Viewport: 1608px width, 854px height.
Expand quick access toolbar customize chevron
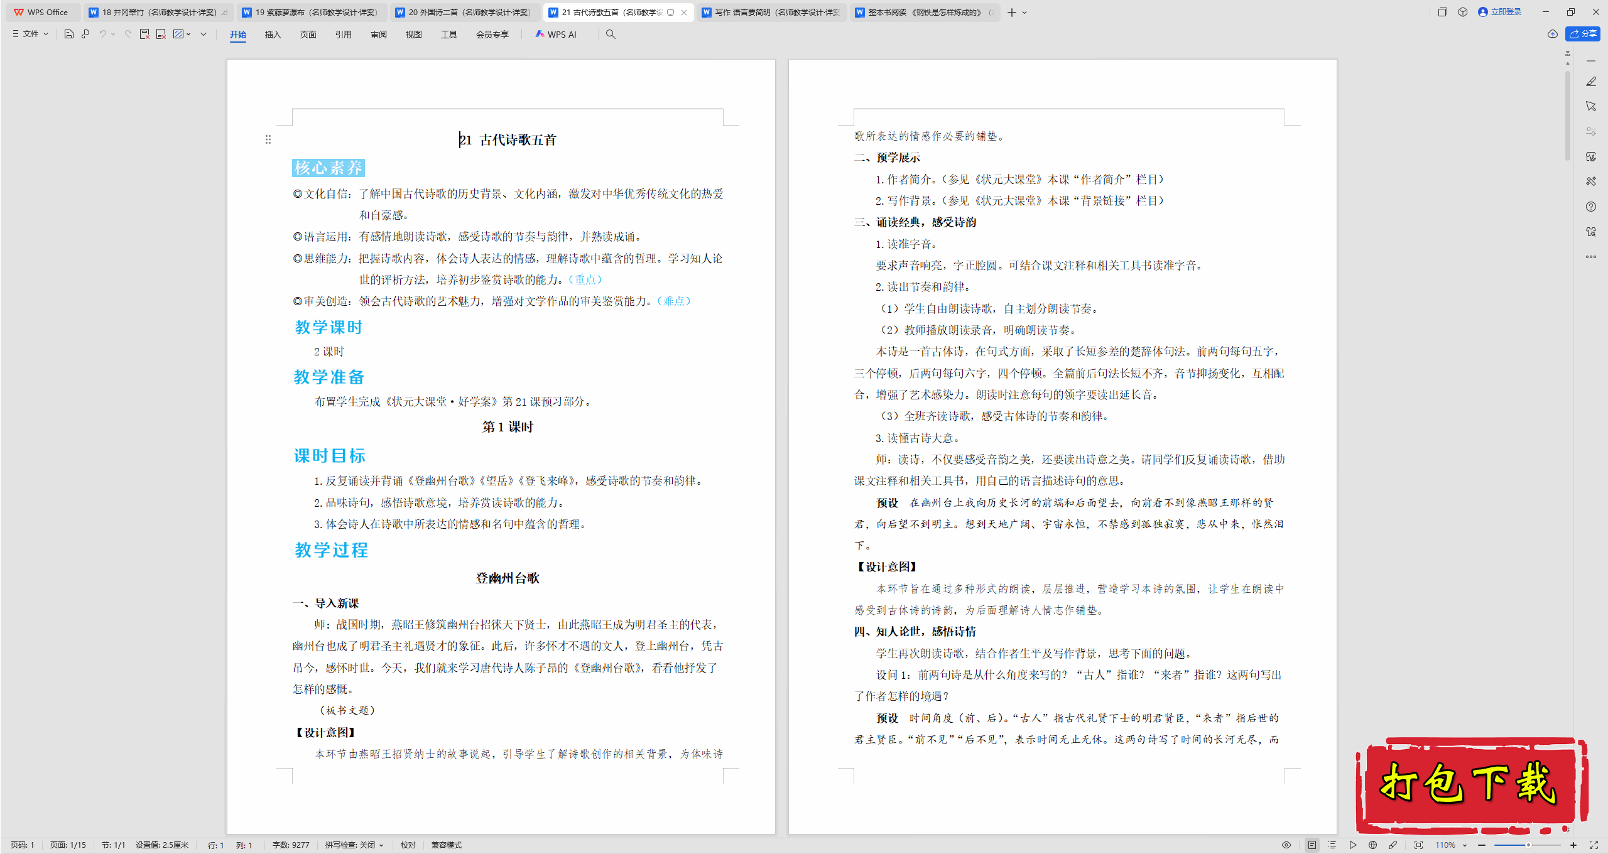coord(204,34)
